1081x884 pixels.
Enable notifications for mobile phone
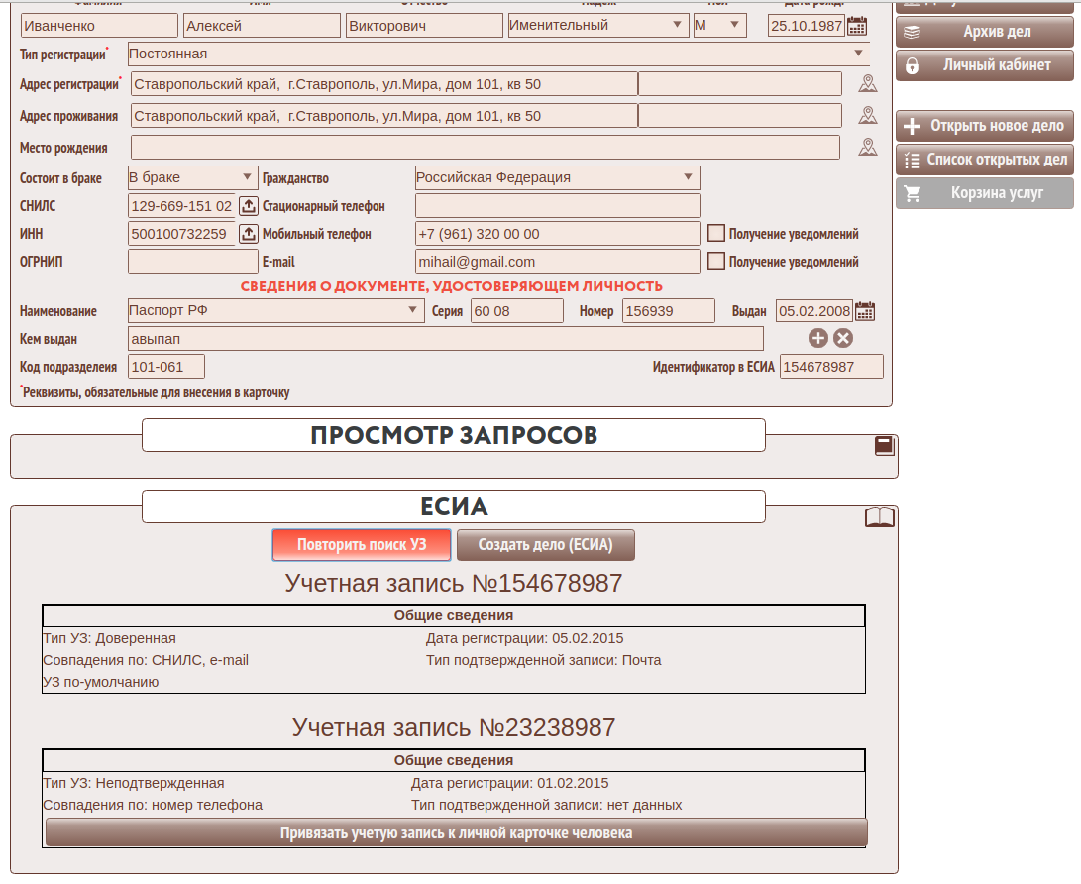click(716, 234)
